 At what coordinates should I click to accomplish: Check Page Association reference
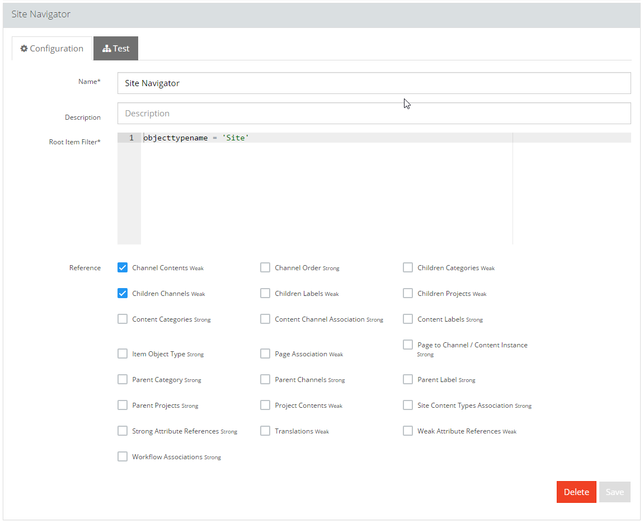click(265, 354)
